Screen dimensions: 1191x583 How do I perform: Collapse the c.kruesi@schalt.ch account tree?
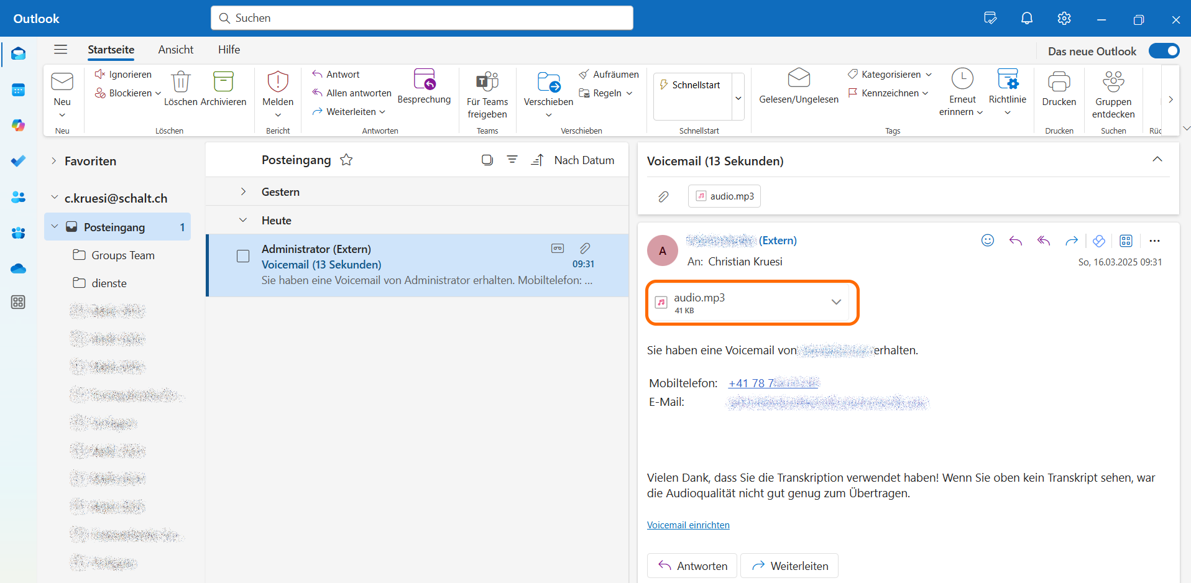point(55,198)
